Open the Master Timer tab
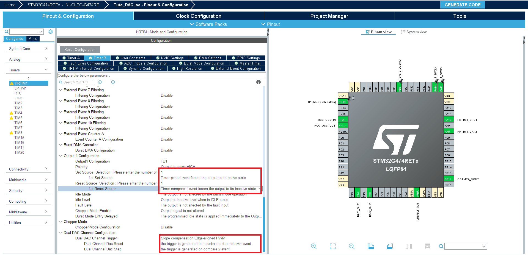Image resolution: width=528 pixels, height=257 pixels. tap(248, 63)
